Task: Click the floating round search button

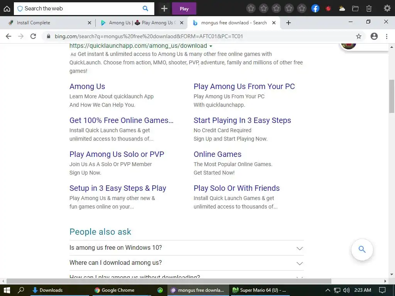Action: (x=362, y=249)
